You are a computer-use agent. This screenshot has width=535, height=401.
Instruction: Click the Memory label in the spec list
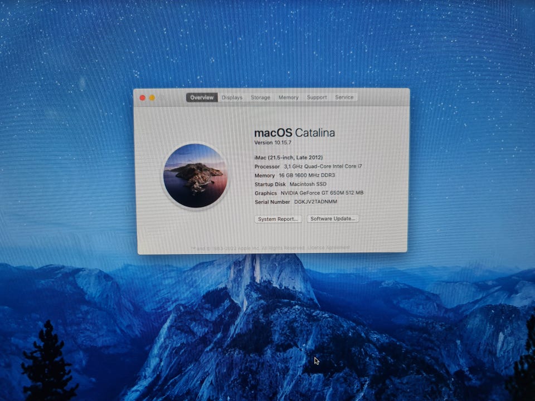[264, 175]
